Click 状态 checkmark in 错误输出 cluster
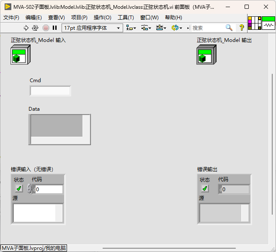This screenshot has height=252, width=276. click(x=205, y=189)
